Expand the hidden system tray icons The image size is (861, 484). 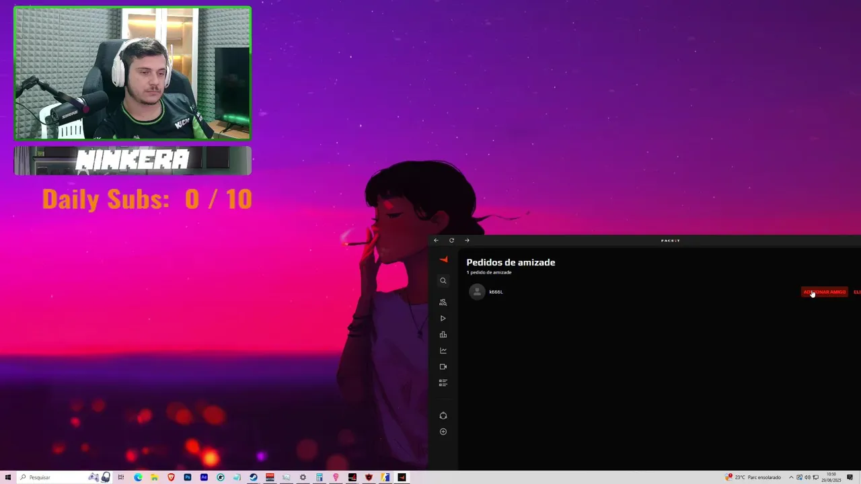[791, 477]
